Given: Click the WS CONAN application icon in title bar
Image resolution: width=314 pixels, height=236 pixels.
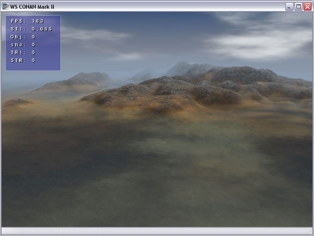Looking at the screenshot, I should click(5, 6).
